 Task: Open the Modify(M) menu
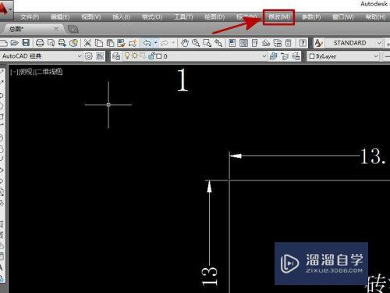tap(279, 17)
